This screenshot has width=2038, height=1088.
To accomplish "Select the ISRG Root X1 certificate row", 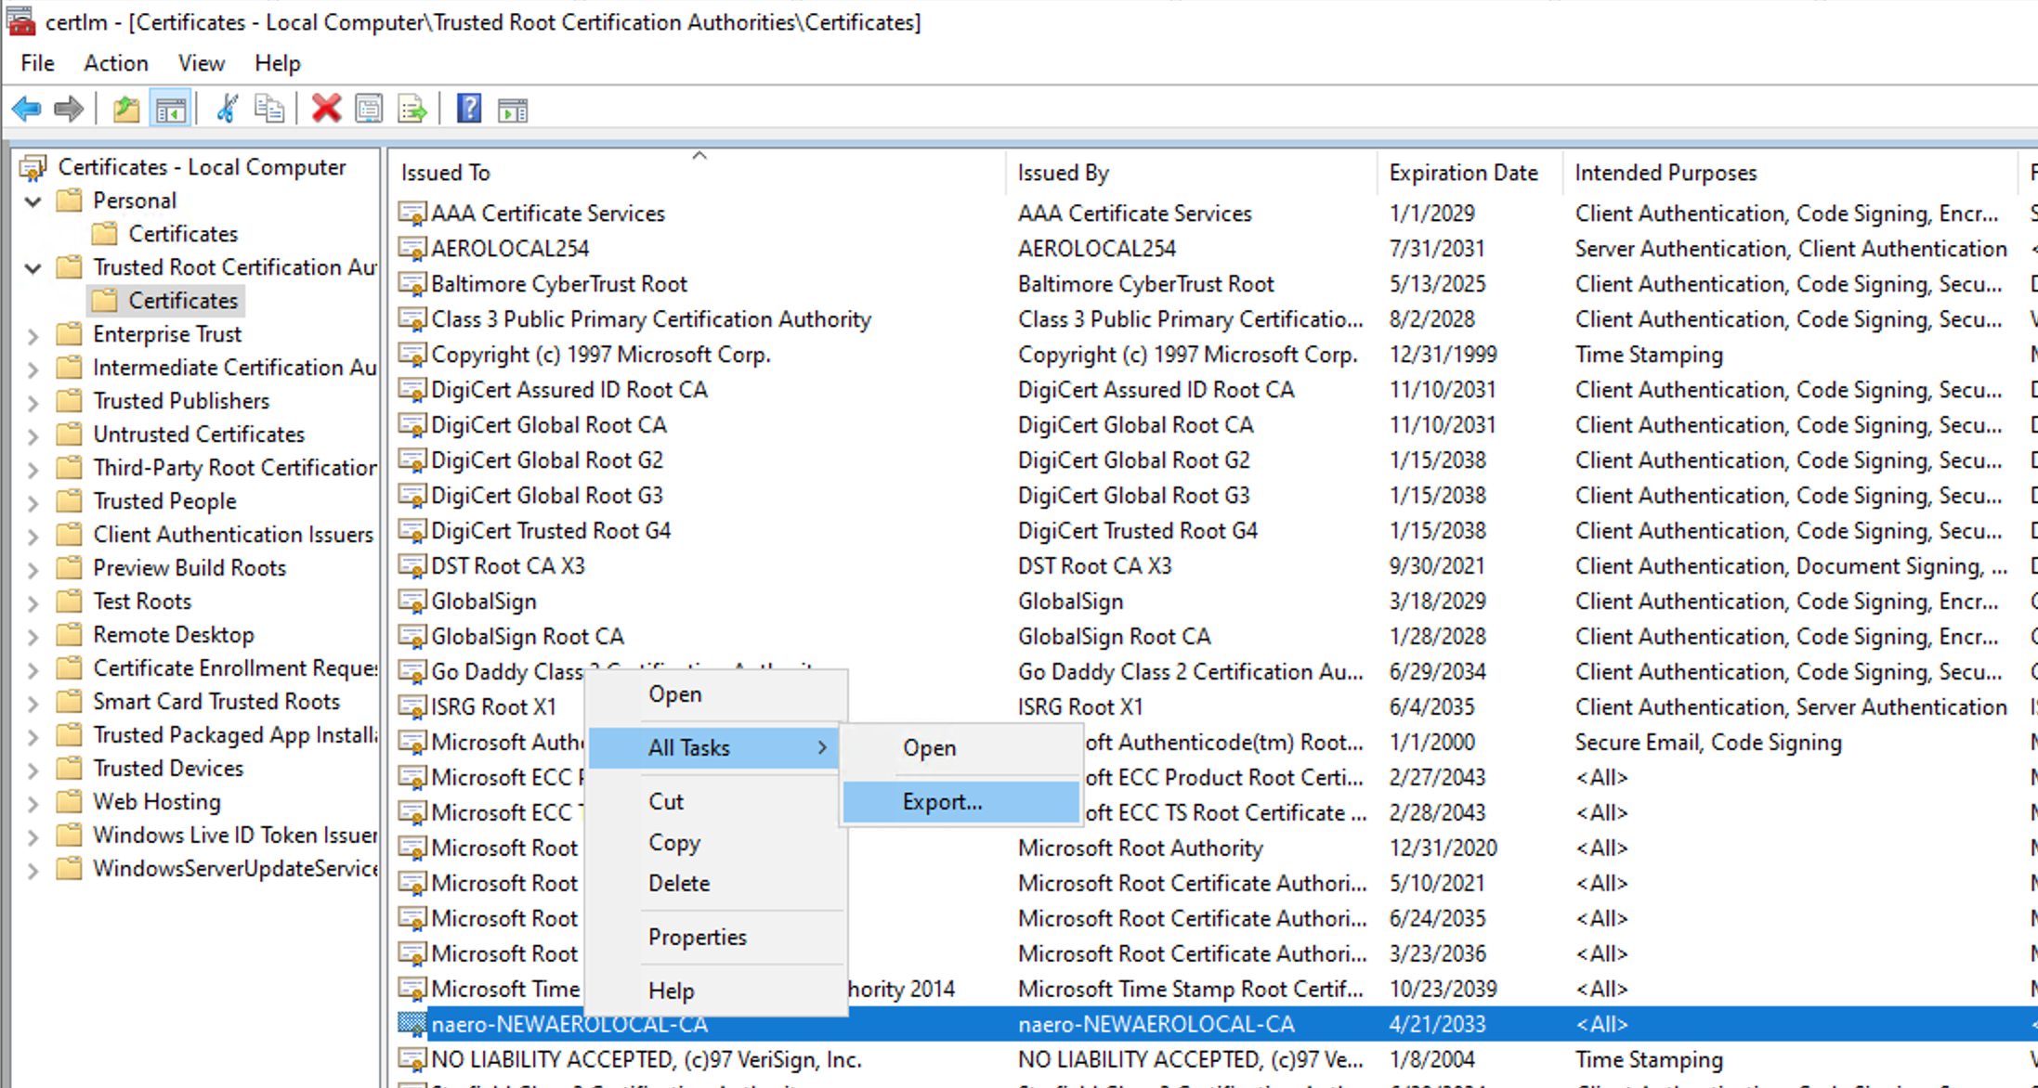I will coord(493,707).
